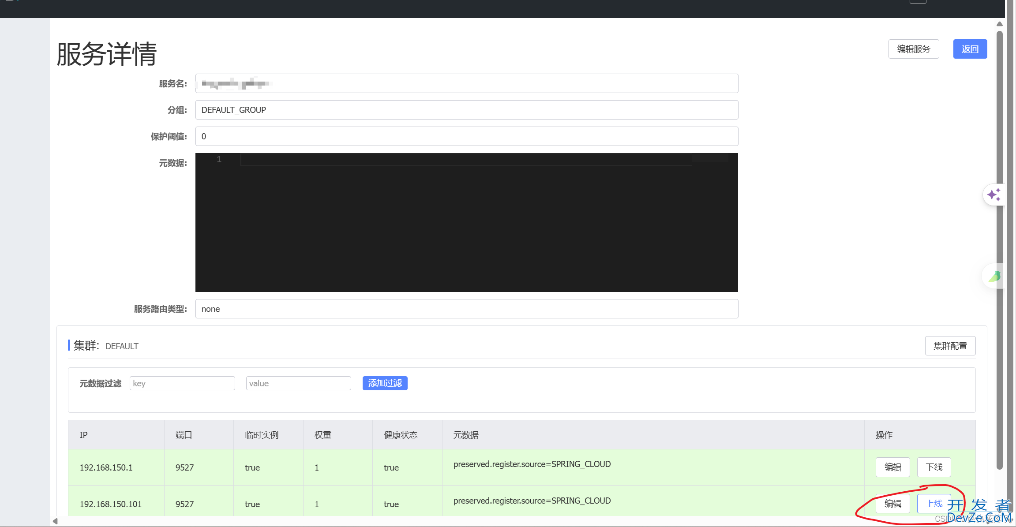The height and width of the screenshot is (527, 1016).
Task: Open the purple sparkle AI assistant icon
Action: (994, 194)
